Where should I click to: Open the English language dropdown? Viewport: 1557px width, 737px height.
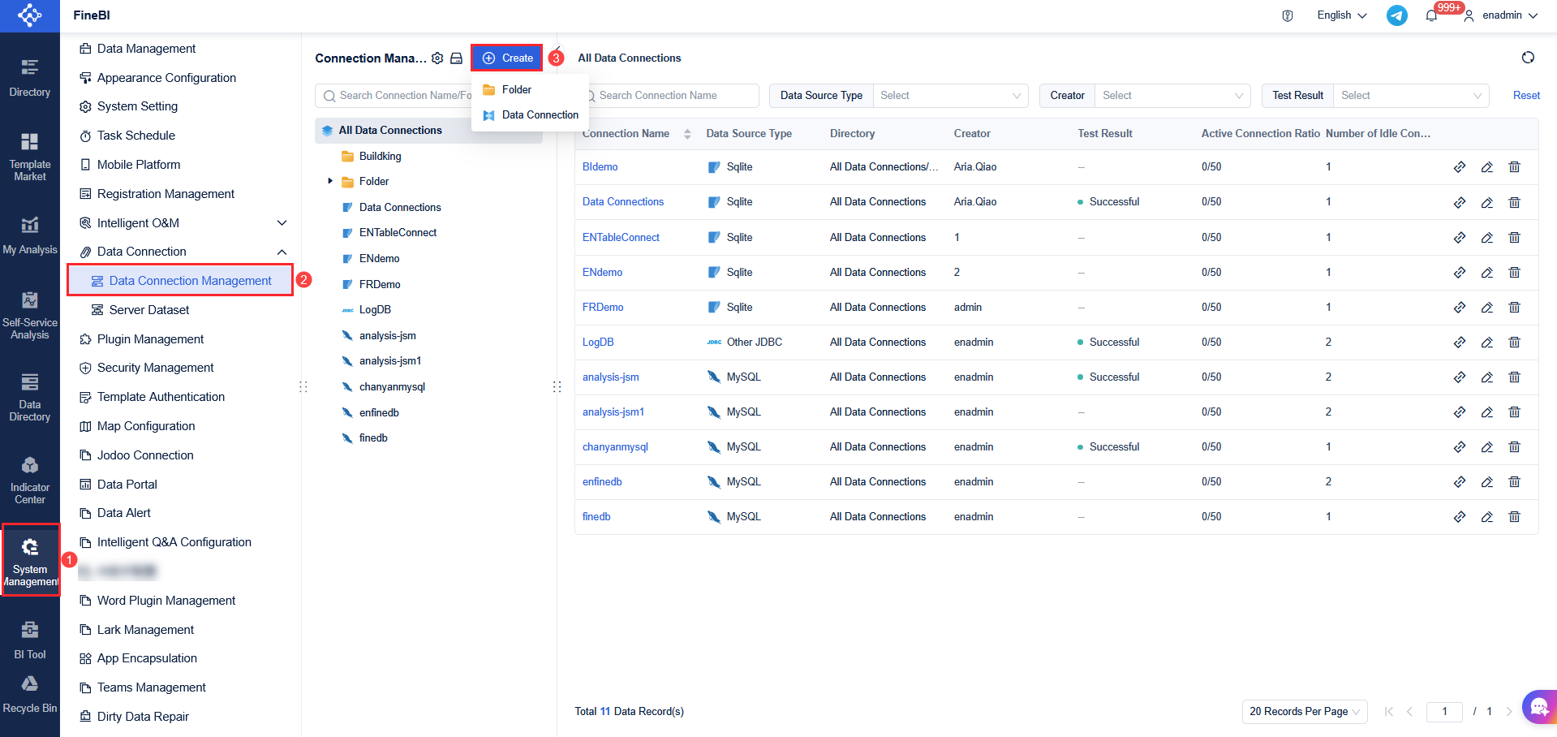pos(1342,15)
